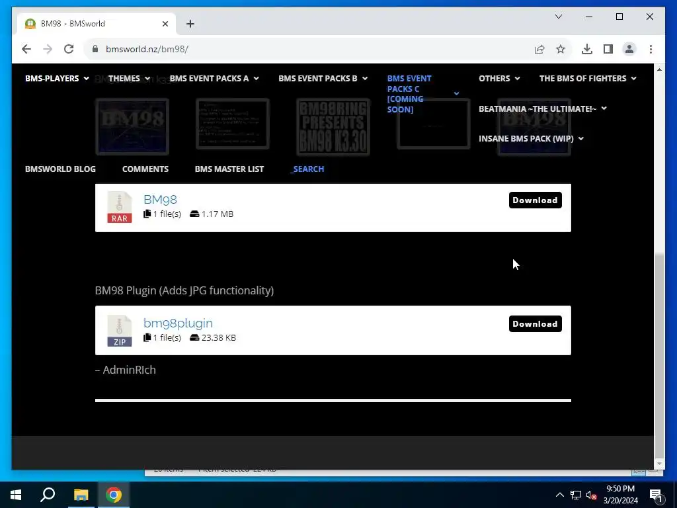Click the page vertical scrollbar thumb
677x508 pixels.
click(659, 355)
